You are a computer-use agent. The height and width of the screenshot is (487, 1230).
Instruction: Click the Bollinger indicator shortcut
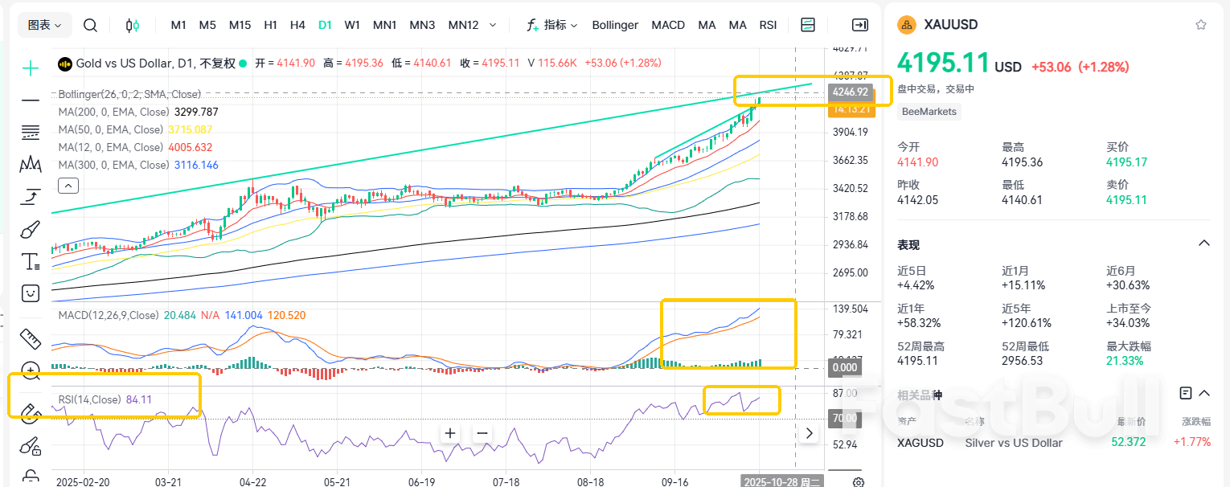(x=615, y=25)
